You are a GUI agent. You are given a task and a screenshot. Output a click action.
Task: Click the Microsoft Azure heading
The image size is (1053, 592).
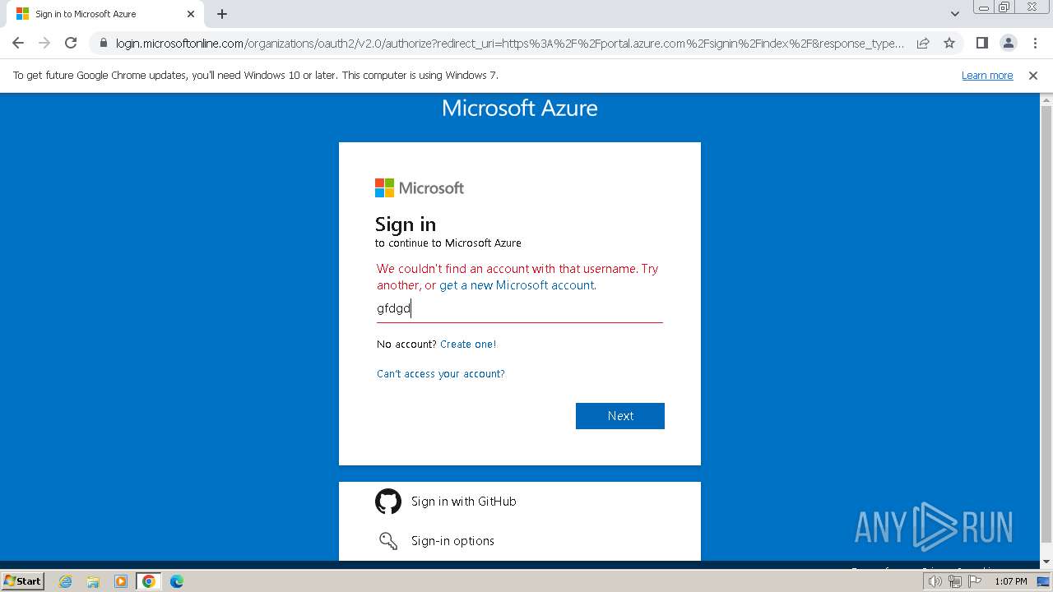(x=520, y=109)
